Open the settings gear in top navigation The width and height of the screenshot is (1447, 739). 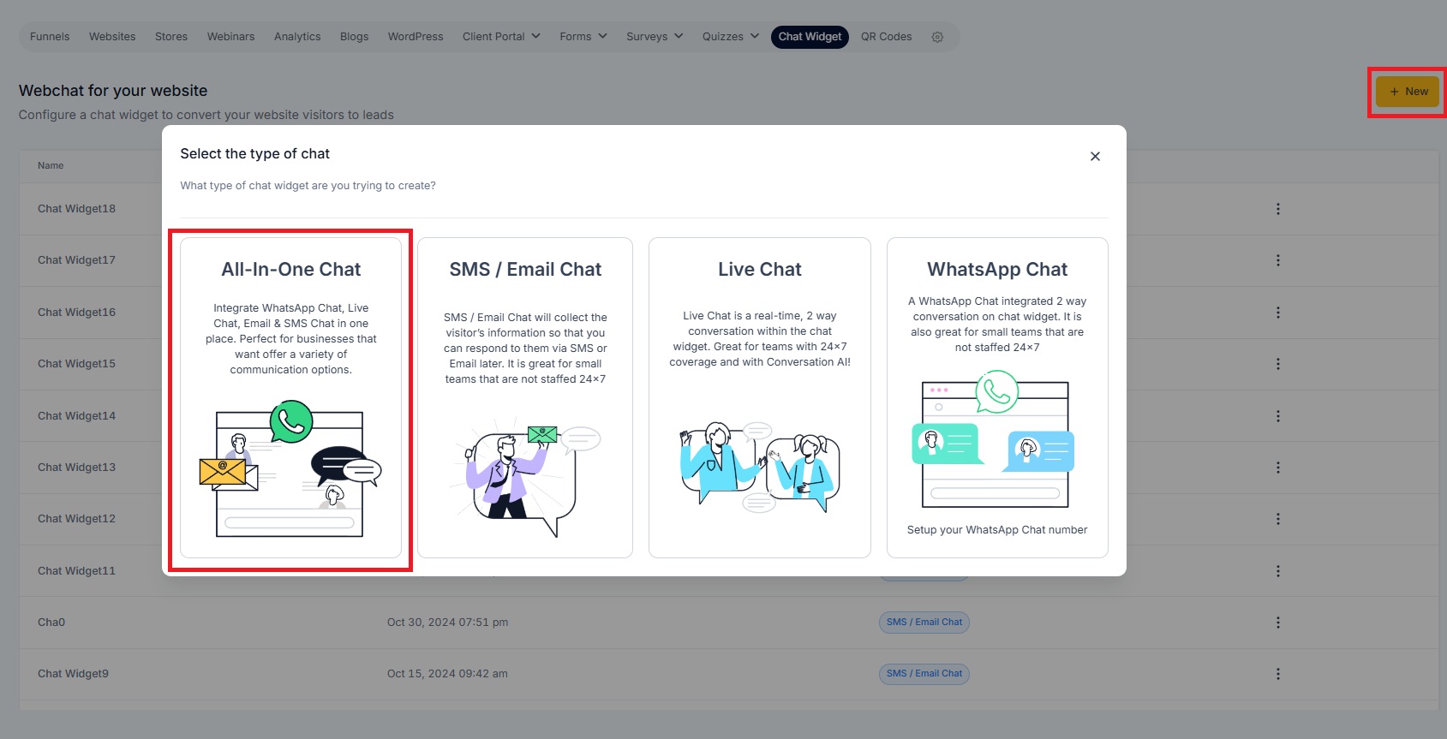937,37
